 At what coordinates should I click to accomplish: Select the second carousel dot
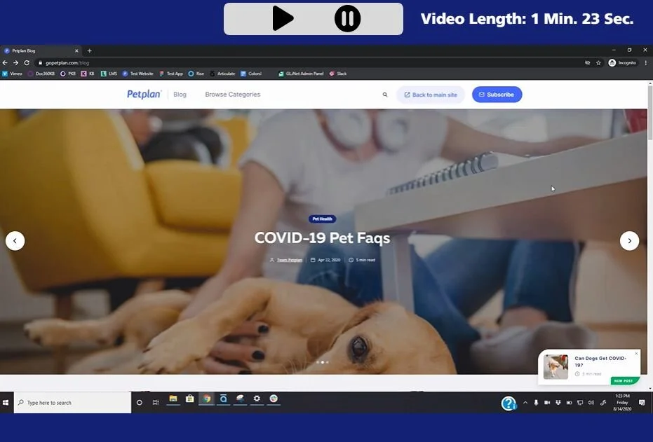click(x=323, y=362)
